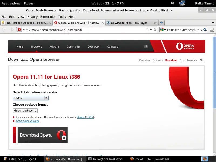Click Show other versions link

pyautogui.click(x=28, y=121)
